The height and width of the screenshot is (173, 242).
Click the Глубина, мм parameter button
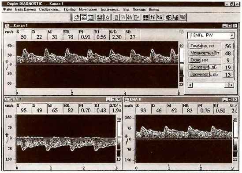(205, 46)
